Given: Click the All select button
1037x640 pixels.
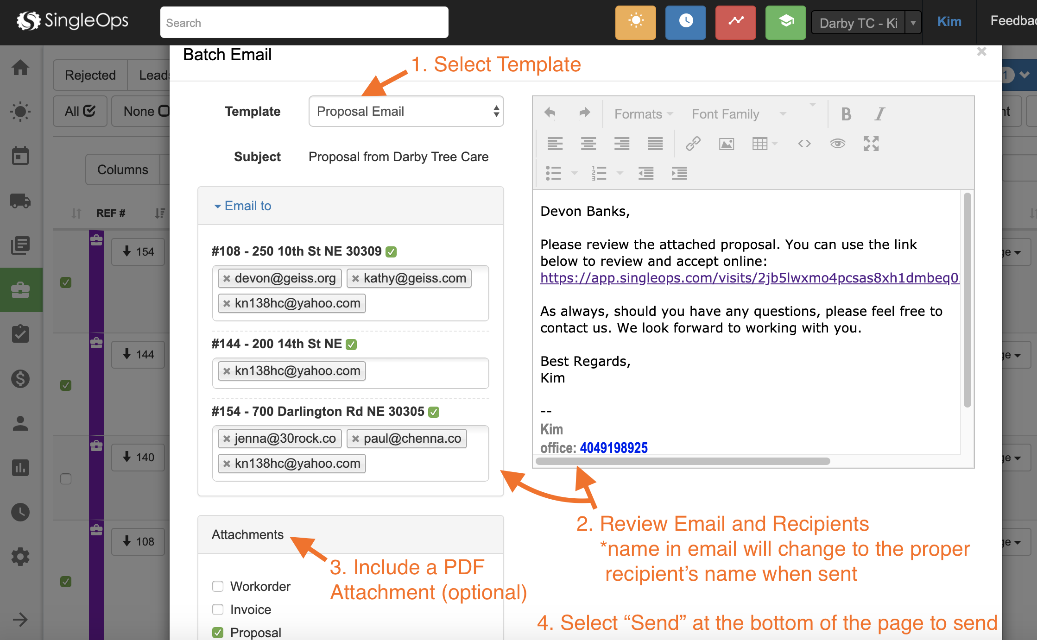Looking at the screenshot, I should [80, 111].
